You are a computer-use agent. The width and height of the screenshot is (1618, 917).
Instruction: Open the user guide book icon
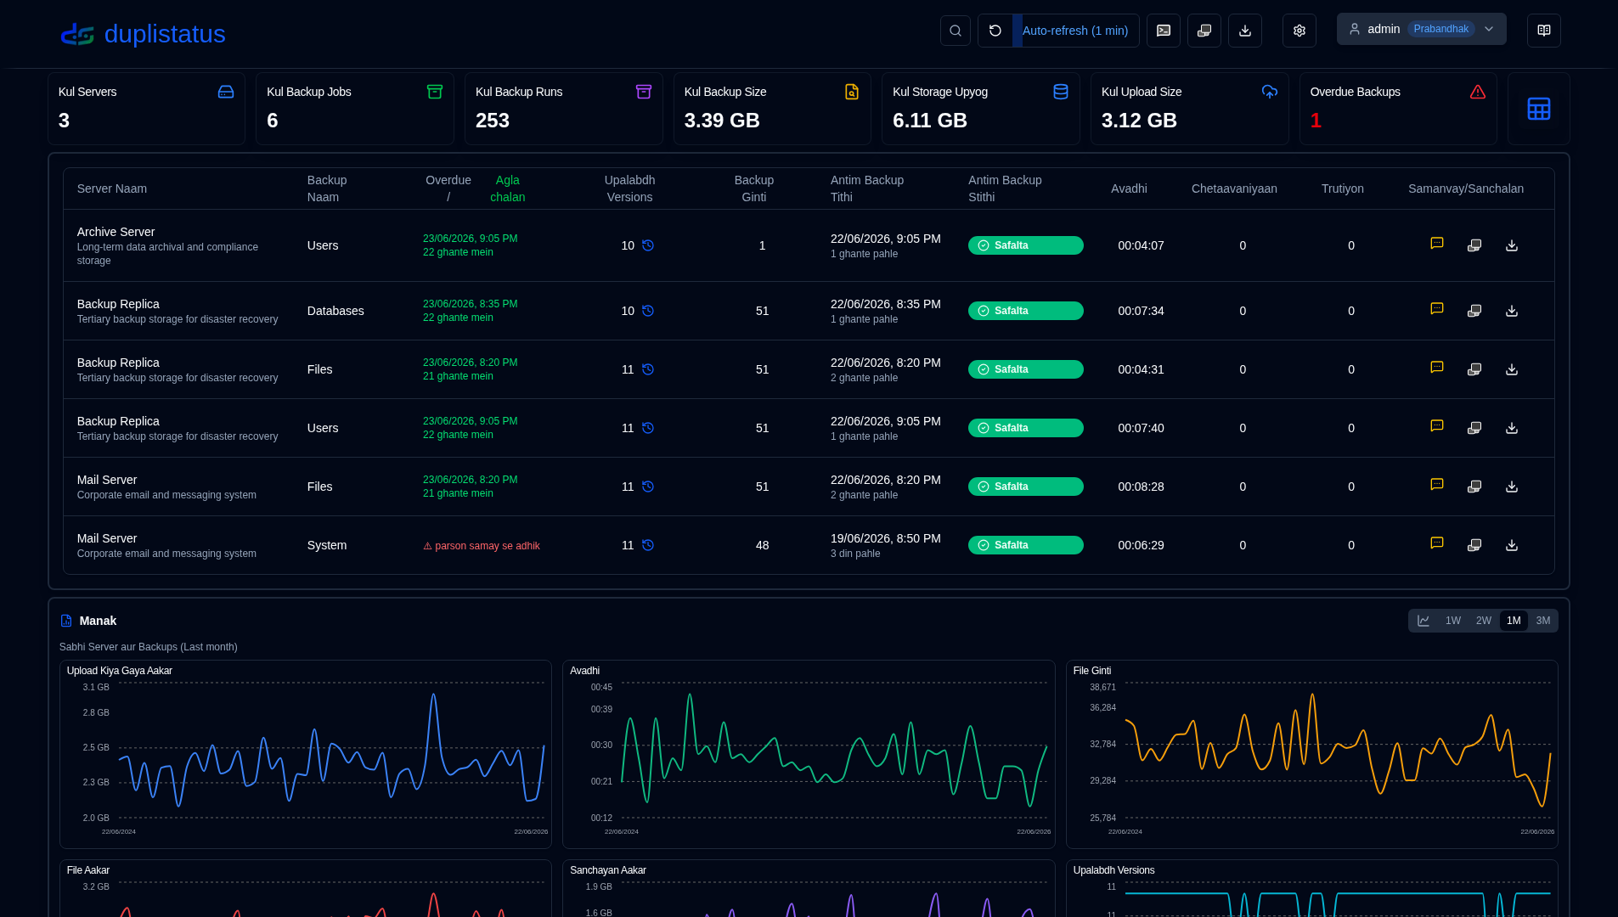coord(1544,31)
